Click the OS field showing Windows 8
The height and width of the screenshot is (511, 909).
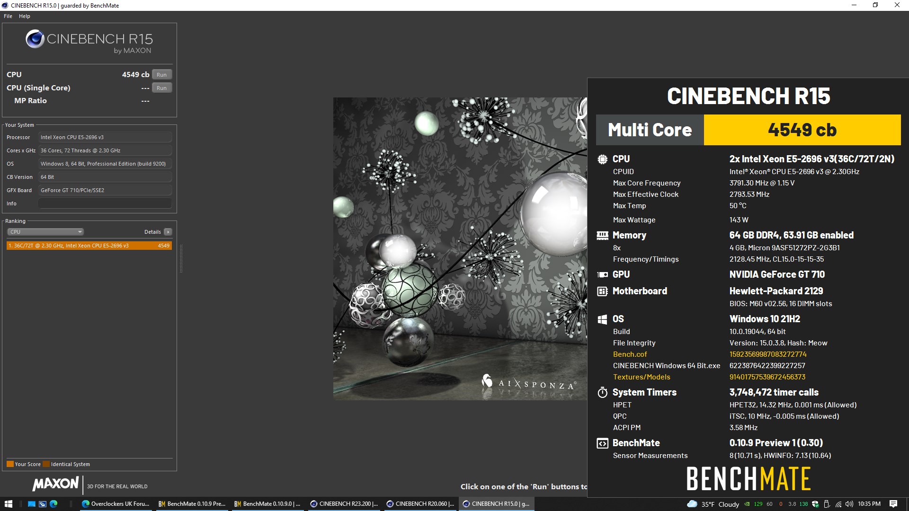click(x=105, y=164)
